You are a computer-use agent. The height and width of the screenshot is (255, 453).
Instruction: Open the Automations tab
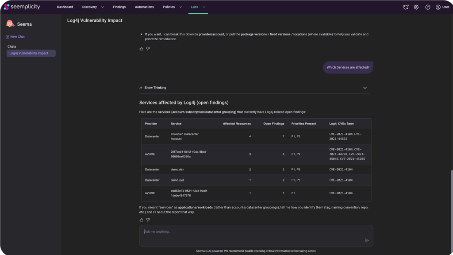point(144,7)
